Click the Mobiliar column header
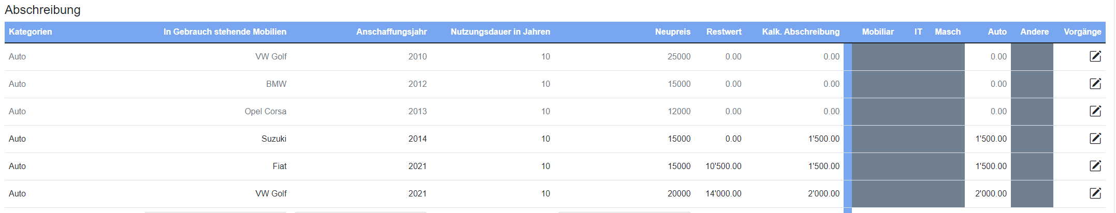The height and width of the screenshot is (213, 1116). 878,32
